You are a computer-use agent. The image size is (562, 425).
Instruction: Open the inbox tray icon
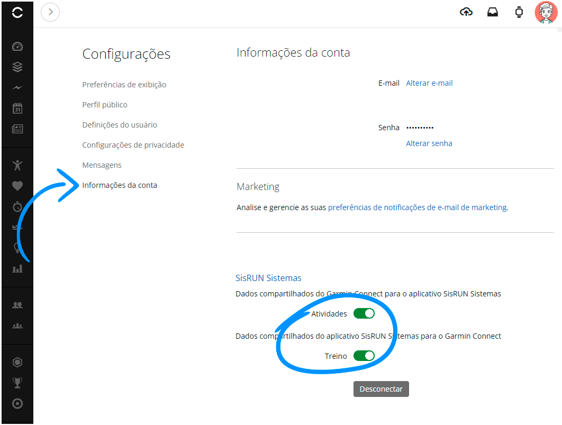click(493, 12)
